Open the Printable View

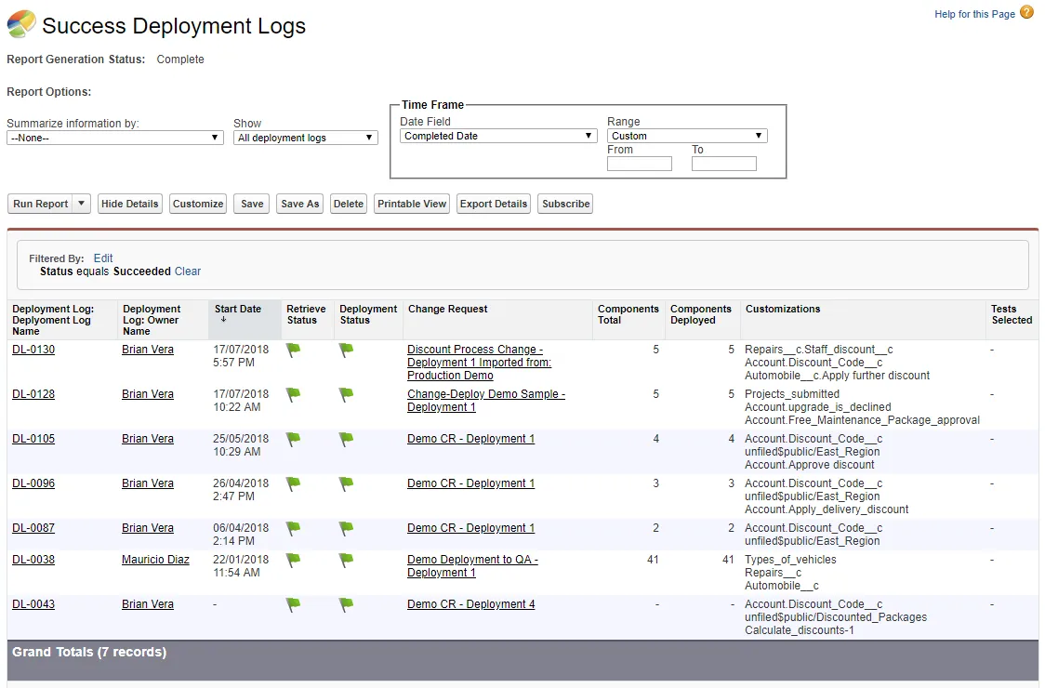click(x=412, y=204)
